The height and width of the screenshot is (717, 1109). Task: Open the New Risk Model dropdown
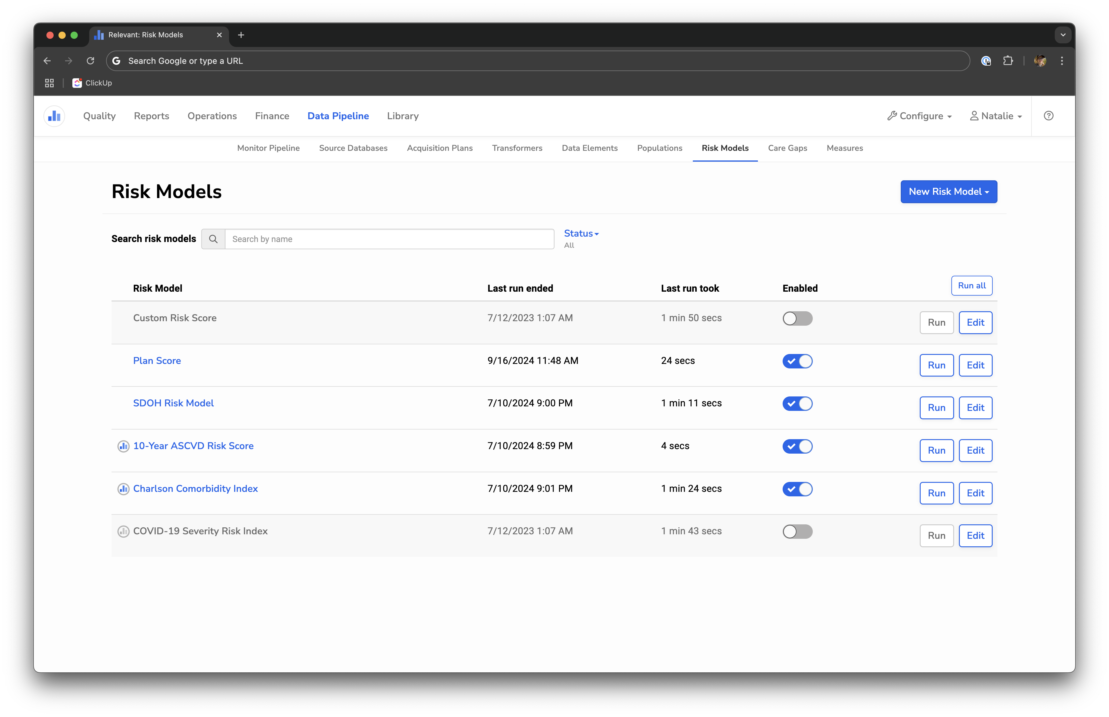pyautogui.click(x=948, y=192)
